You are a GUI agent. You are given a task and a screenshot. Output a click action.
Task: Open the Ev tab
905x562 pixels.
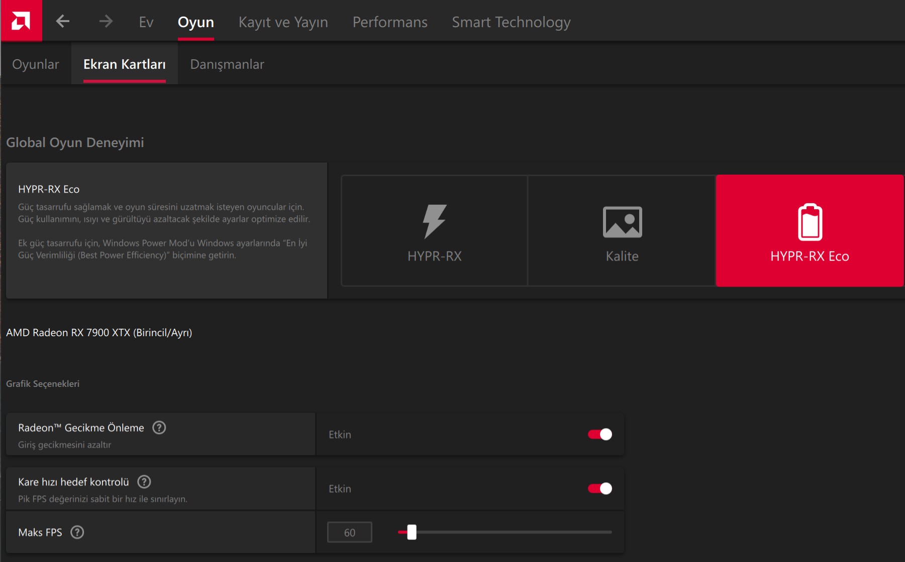146,22
